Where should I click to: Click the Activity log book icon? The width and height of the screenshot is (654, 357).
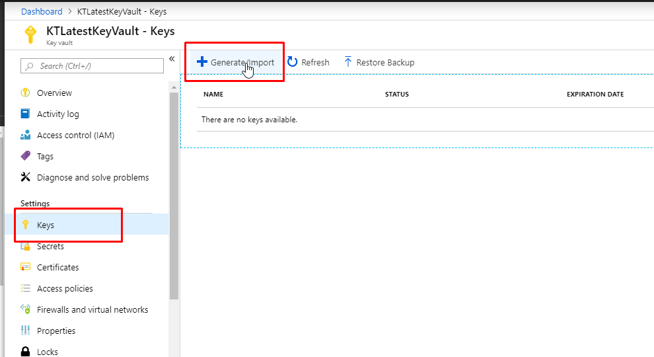tap(26, 114)
